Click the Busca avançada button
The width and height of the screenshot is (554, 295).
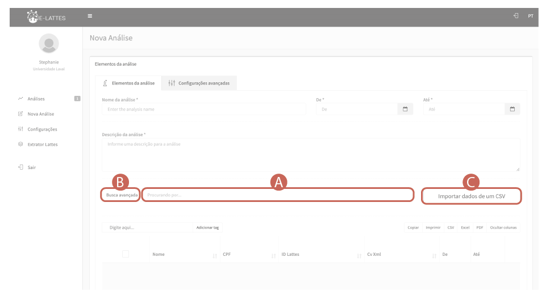point(122,195)
